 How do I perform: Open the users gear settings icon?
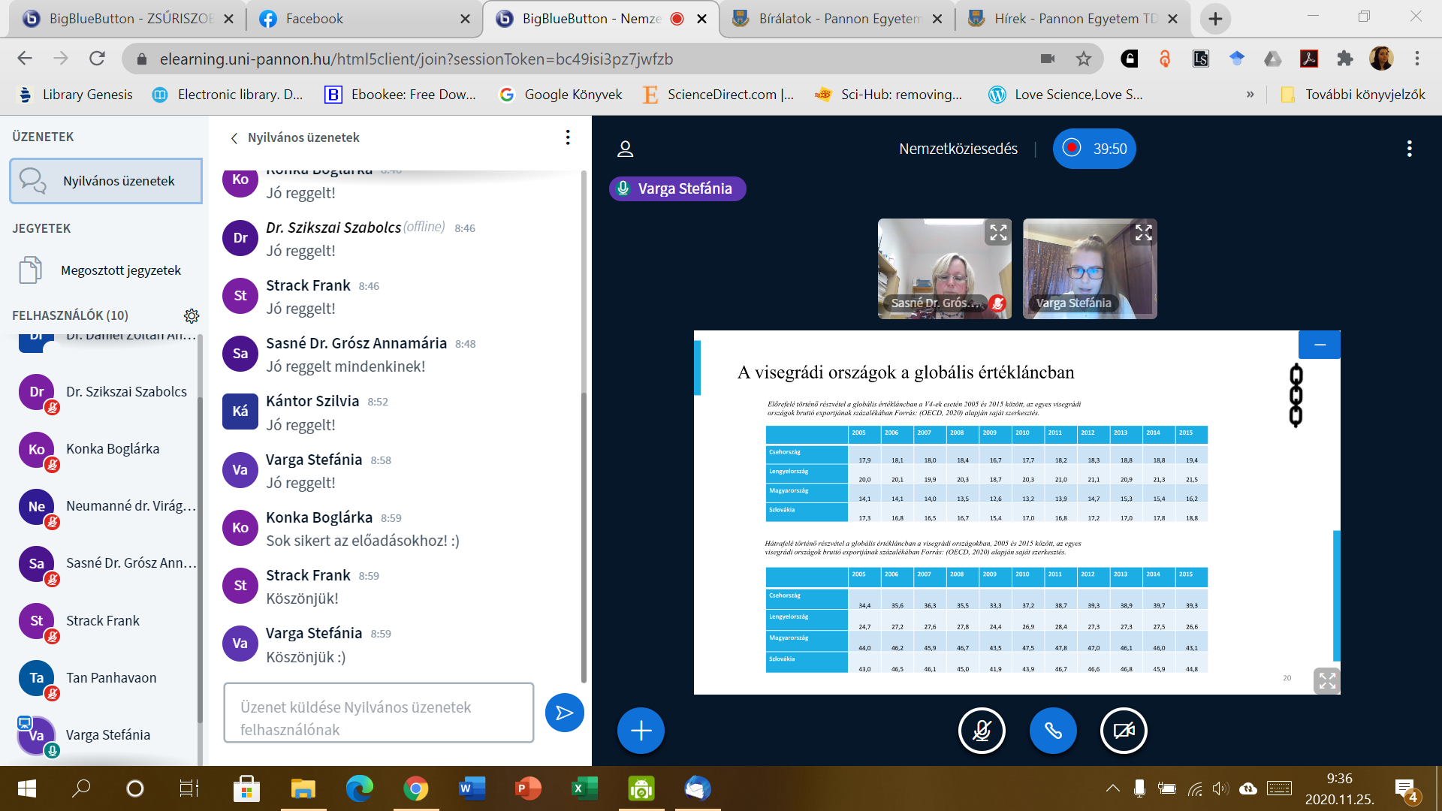click(x=192, y=315)
